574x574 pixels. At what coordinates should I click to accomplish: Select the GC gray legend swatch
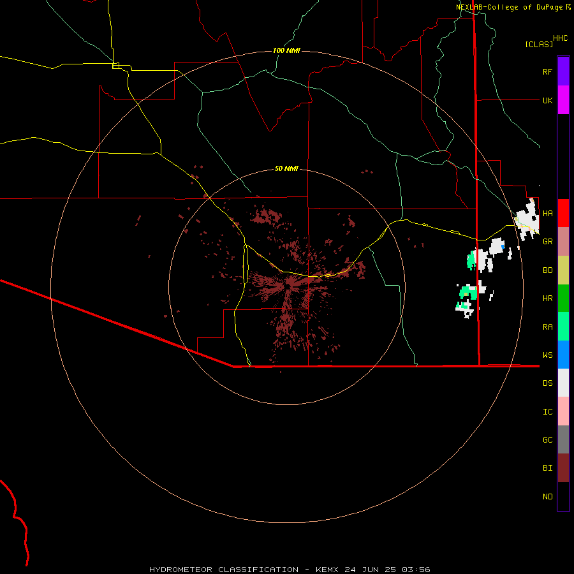563,439
